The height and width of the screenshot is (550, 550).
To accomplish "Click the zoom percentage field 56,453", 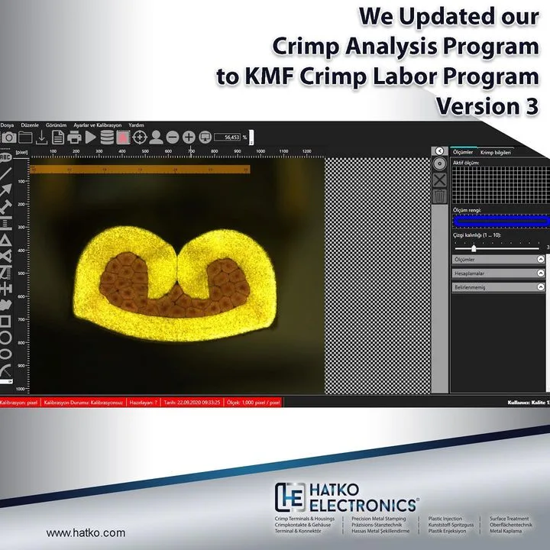I will click(x=228, y=137).
